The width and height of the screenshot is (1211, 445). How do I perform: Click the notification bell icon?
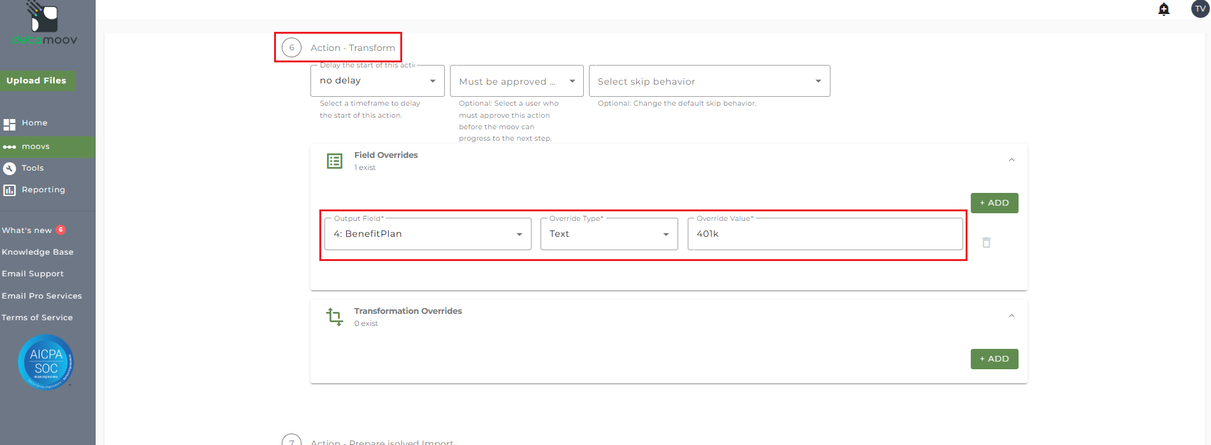[x=1164, y=9]
